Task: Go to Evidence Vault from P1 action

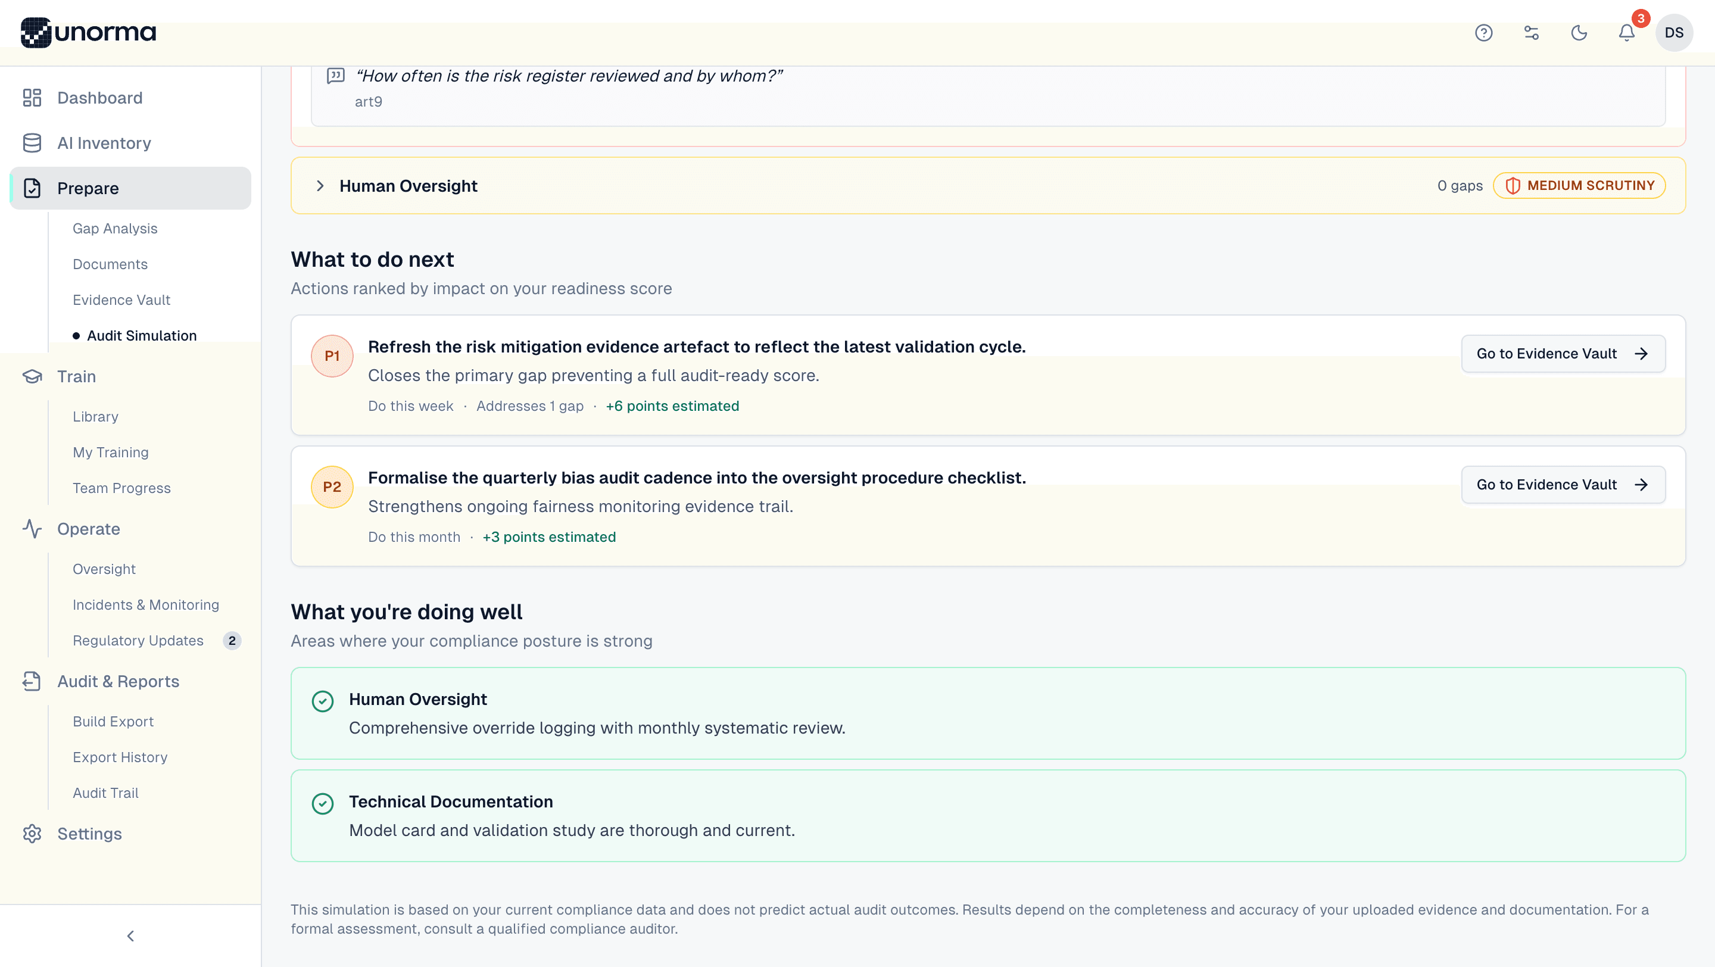Action: point(1563,353)
